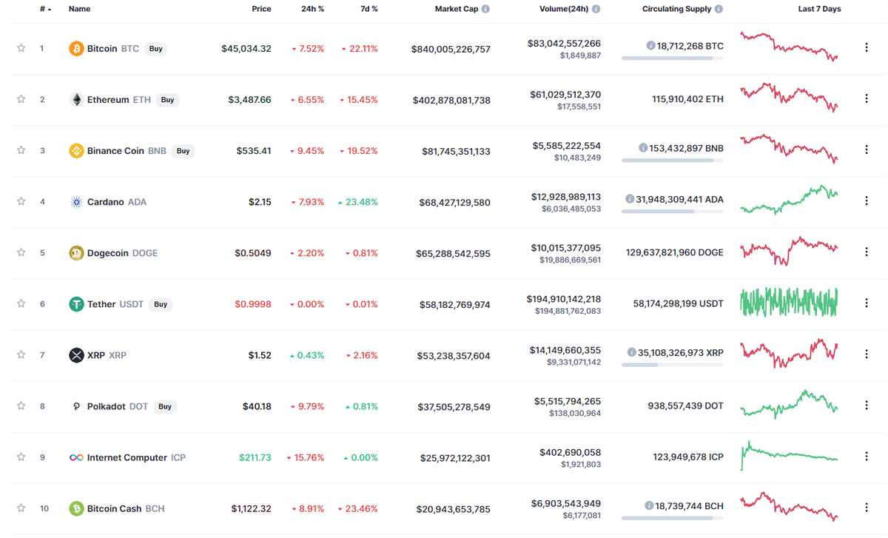Star Cardano for watchlist
Image resolution: width=888 pixels, height=538 pixels.
click(21, 201)
